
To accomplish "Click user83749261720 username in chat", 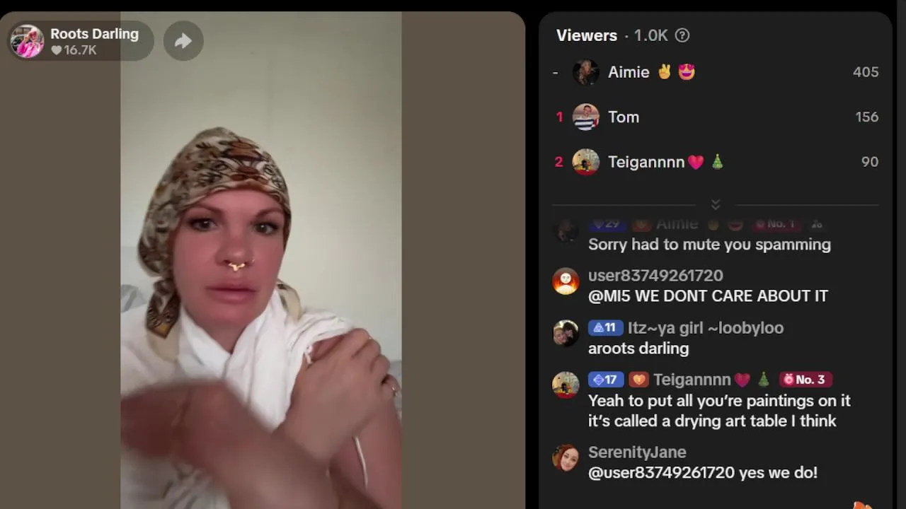I will point(655,276).
